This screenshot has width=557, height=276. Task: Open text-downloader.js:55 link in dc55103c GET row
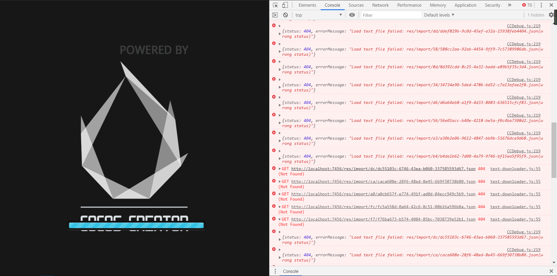pos(515,169)
